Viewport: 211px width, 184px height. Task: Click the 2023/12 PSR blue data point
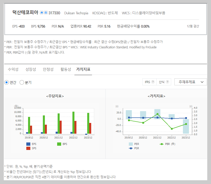186,118
